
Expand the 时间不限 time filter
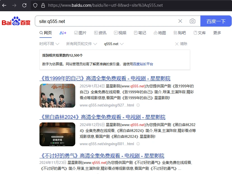point(49,44)
